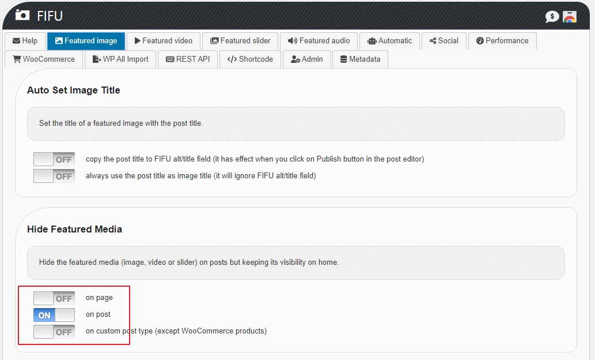
Task: Click the shopping cart WooCommerce icon
Action: tap(17, 59)
